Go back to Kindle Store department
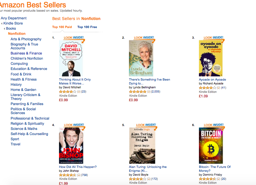 [13, 23]
